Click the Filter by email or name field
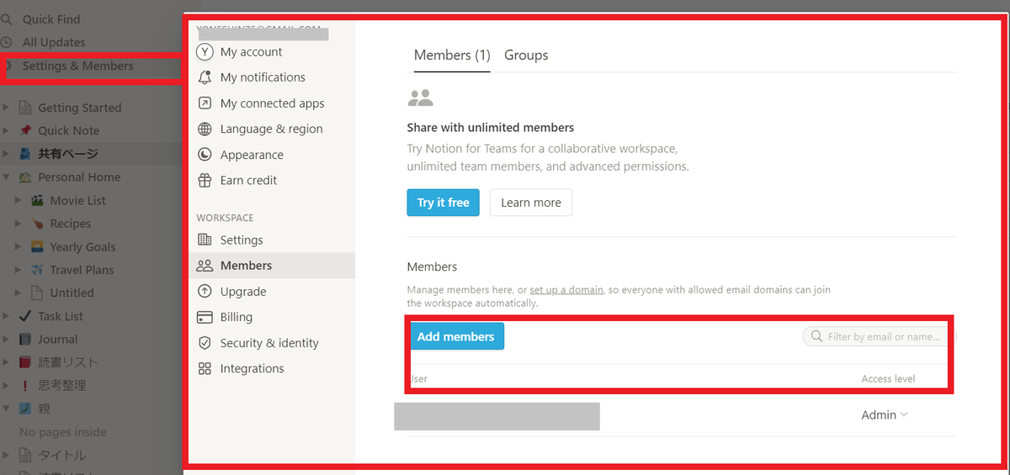This screenshot has height=475, width=1010. [x=880, y=336]
